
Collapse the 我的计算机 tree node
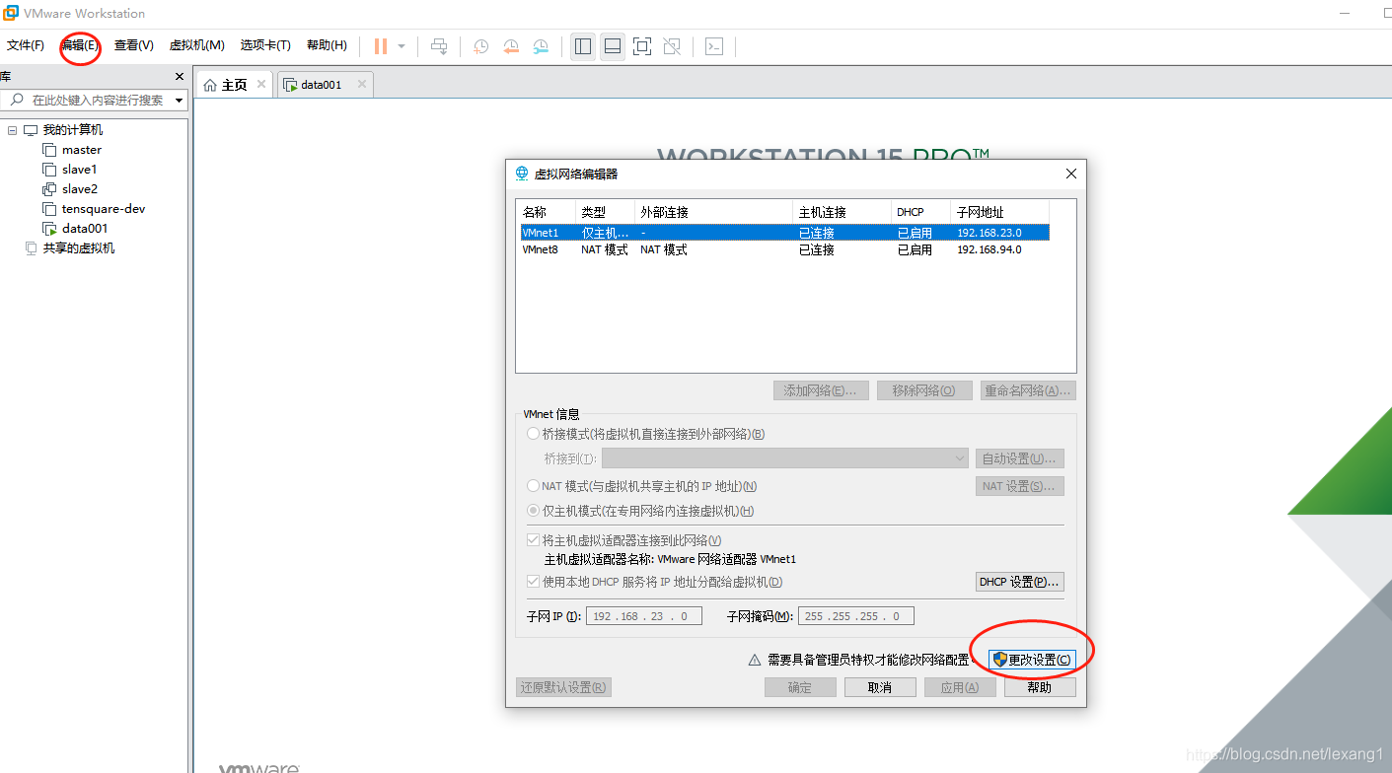[12, 129]
